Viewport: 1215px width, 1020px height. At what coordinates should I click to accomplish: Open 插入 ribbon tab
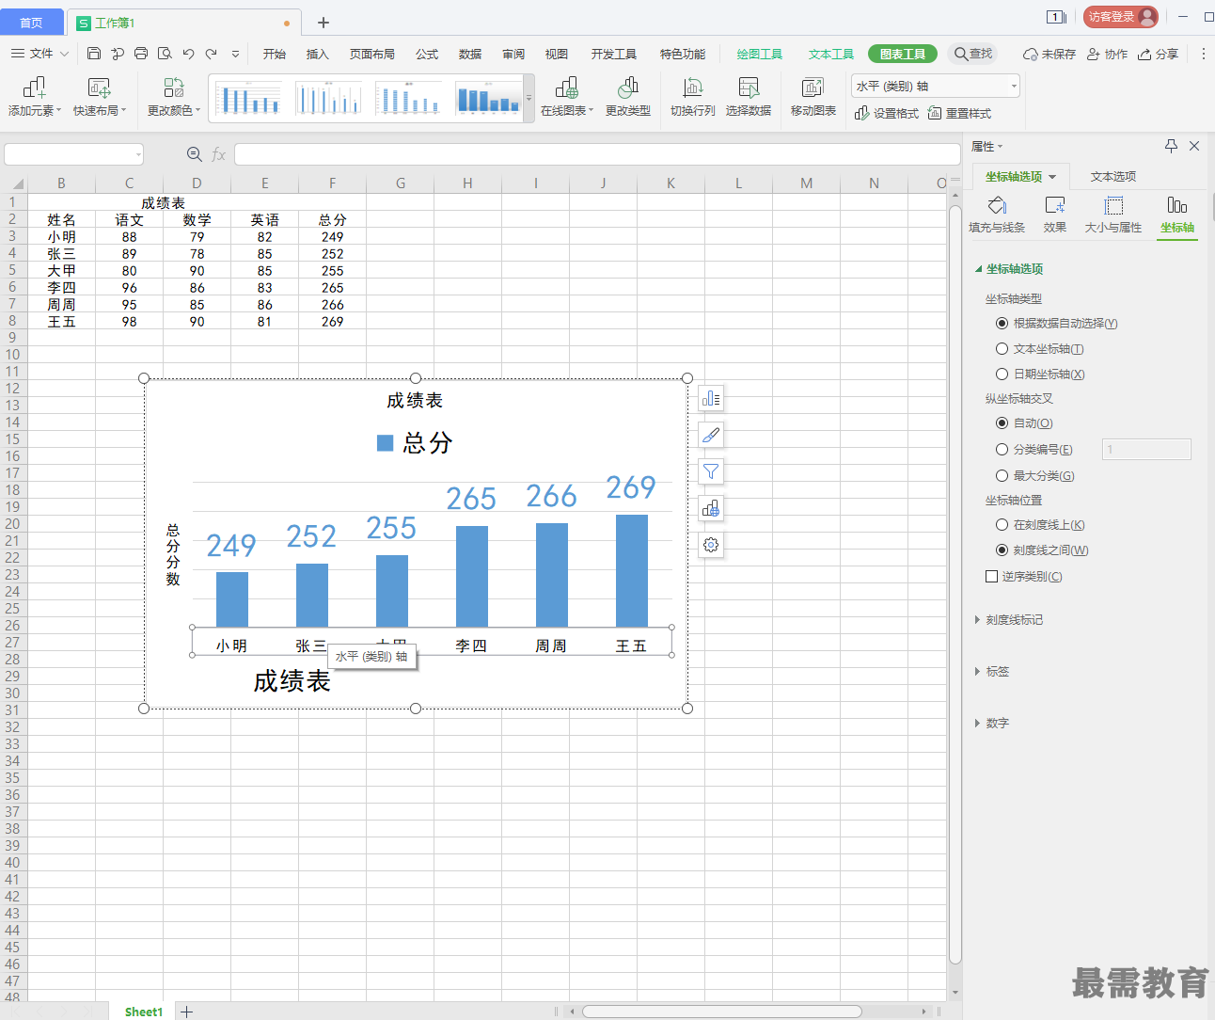[x=318, y=55]
